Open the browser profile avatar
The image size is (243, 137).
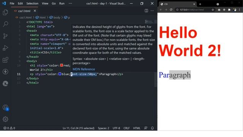tap(235, 10)
